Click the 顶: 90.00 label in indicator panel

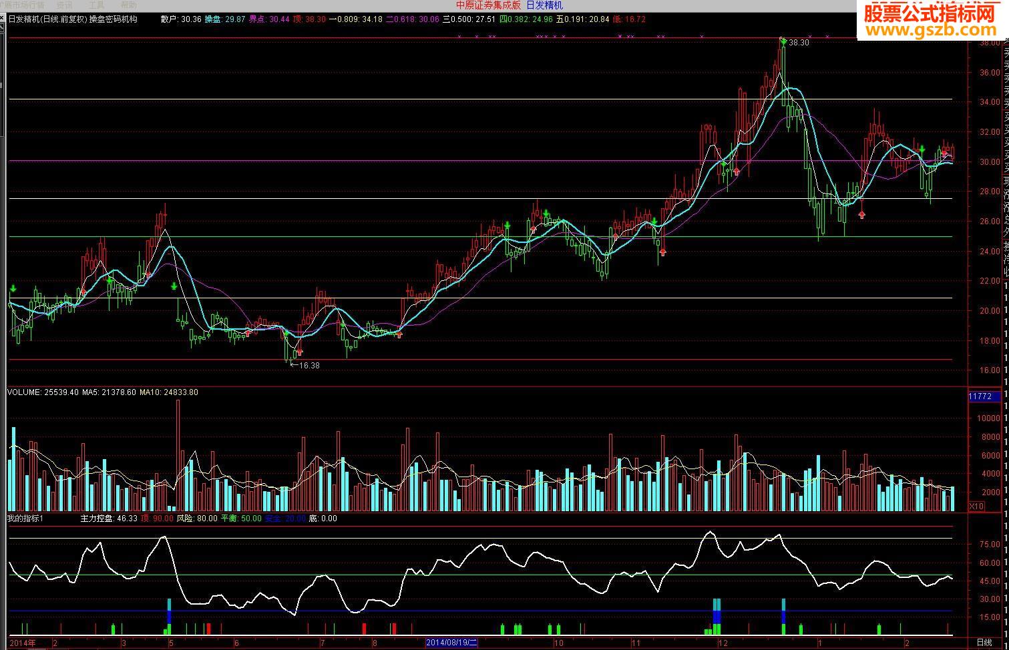[x=157, y=519]
